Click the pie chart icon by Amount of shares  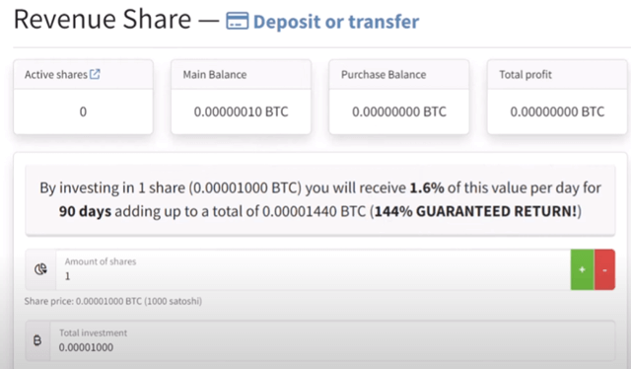point(40,269)
